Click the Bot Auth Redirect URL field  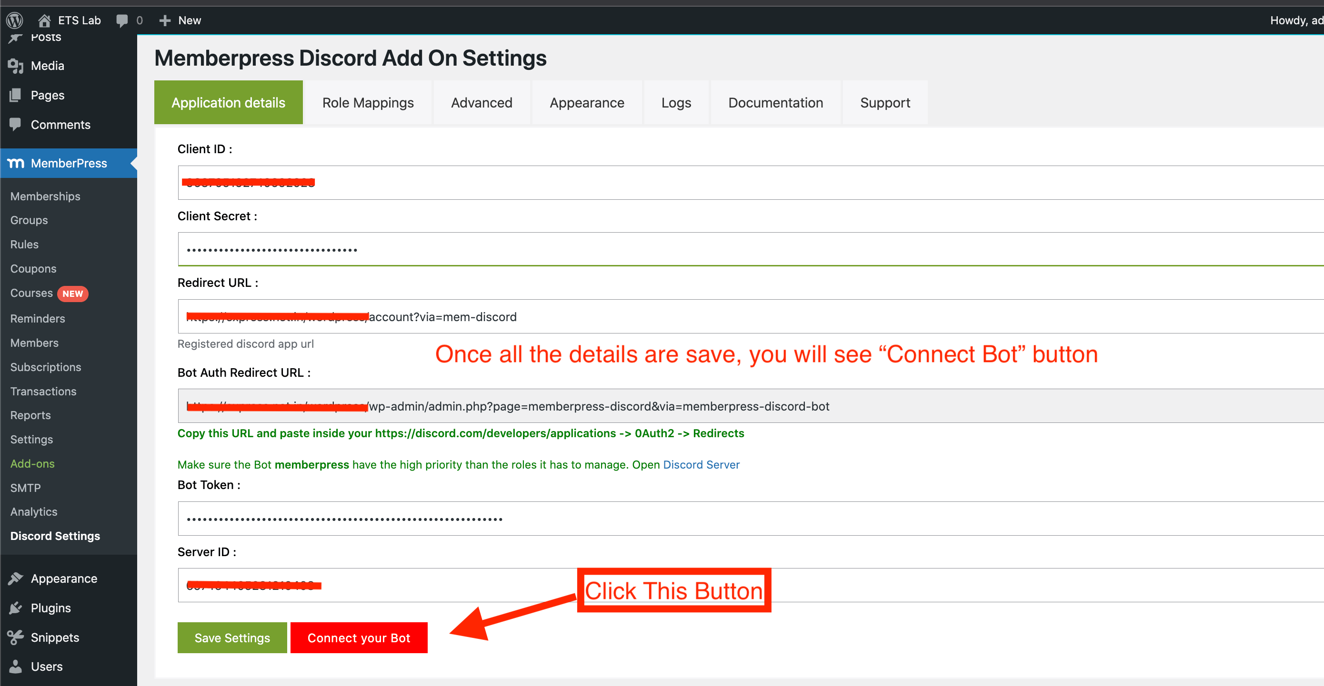pyautogui.click(x=751, y=406)
